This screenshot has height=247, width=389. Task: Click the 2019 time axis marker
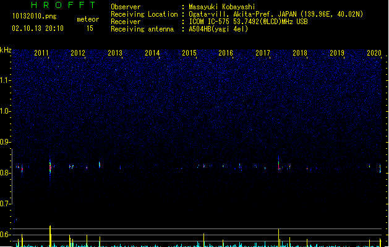point(337,53)
